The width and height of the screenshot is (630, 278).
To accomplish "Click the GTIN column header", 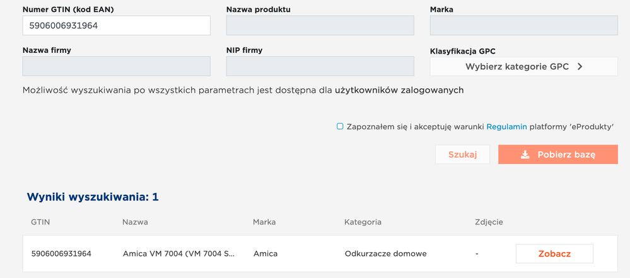I will click(40, 222).
